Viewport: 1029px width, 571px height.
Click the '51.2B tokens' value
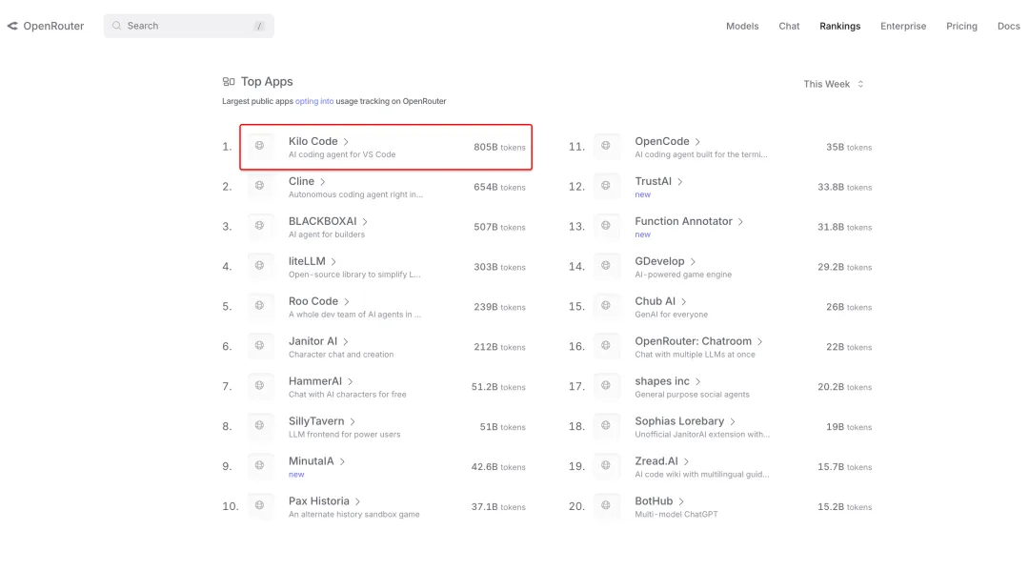[498, 387]
